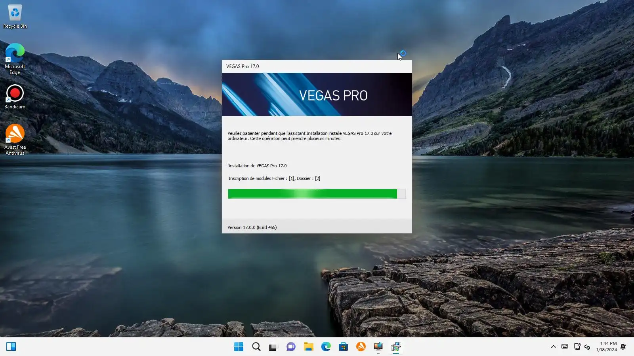Click the muted volume tray icon
This screenshot has width=634, height=356.
(x=588, y=347)
